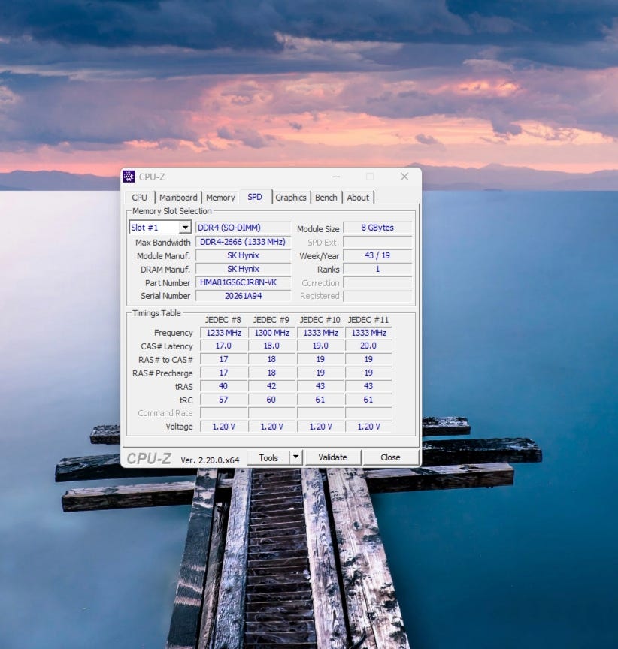Click the Close button at the bottom
The width and height of the screenshot is (618, 649).
[390, 457]
